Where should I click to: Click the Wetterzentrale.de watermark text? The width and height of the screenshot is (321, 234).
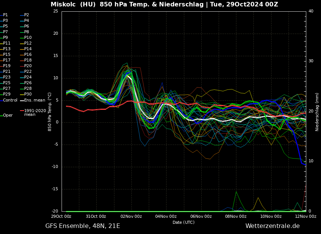272,226
